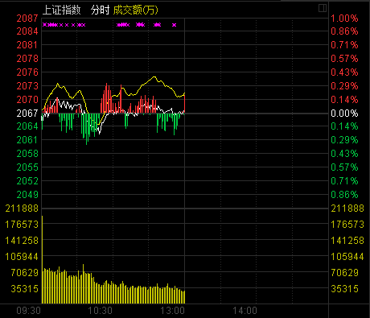
Task: Toggle the side panel layout icon
Action: (x=323, y=8)
